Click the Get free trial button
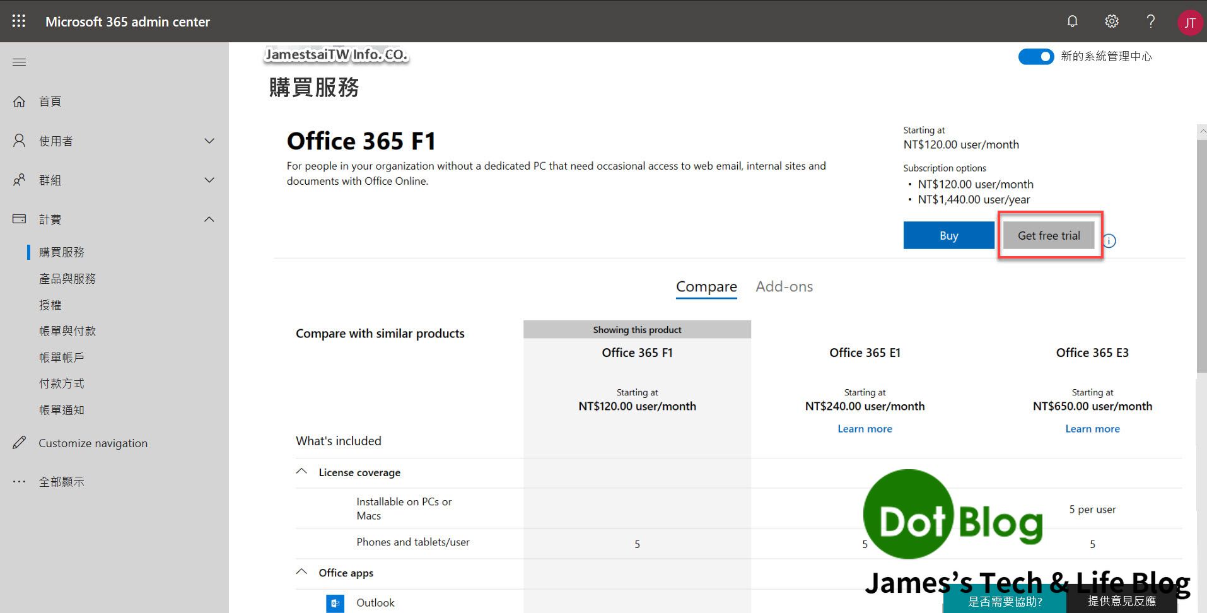This screenshot has width=1207, height=613. click(1049, 235)
